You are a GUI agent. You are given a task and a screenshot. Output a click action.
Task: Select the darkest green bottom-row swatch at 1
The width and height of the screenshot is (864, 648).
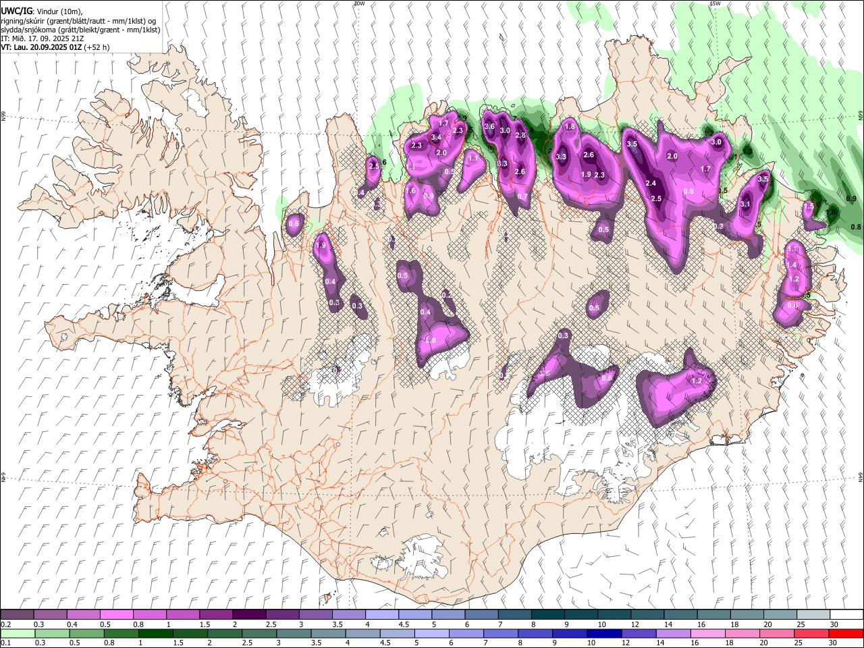[x=156, y=633]
